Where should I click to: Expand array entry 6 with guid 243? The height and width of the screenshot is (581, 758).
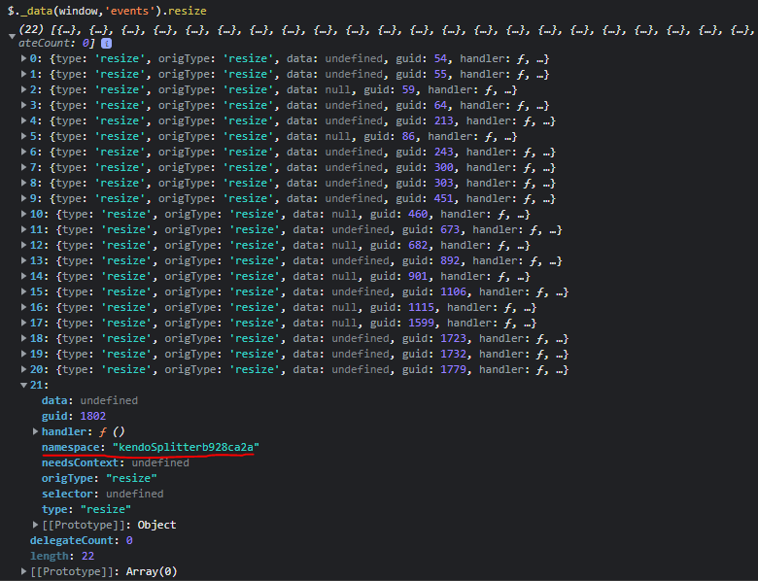(x=23, y=152)
